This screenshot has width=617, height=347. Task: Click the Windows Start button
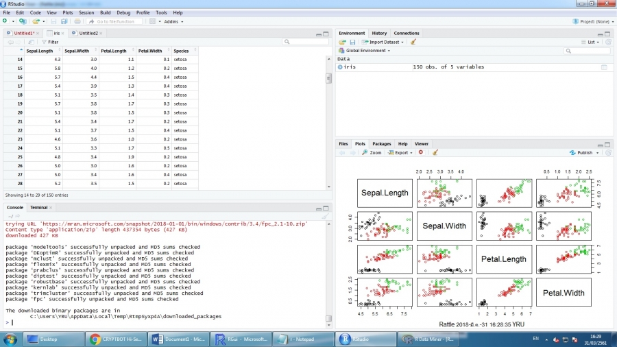[10, 339]
